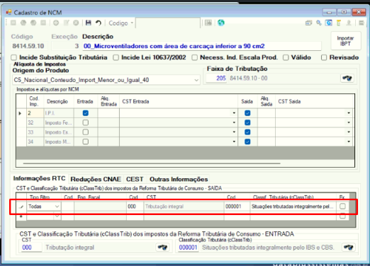Check the Válido checkbox
This screenshot has height=266, width=370.
[x=286, y=57]
